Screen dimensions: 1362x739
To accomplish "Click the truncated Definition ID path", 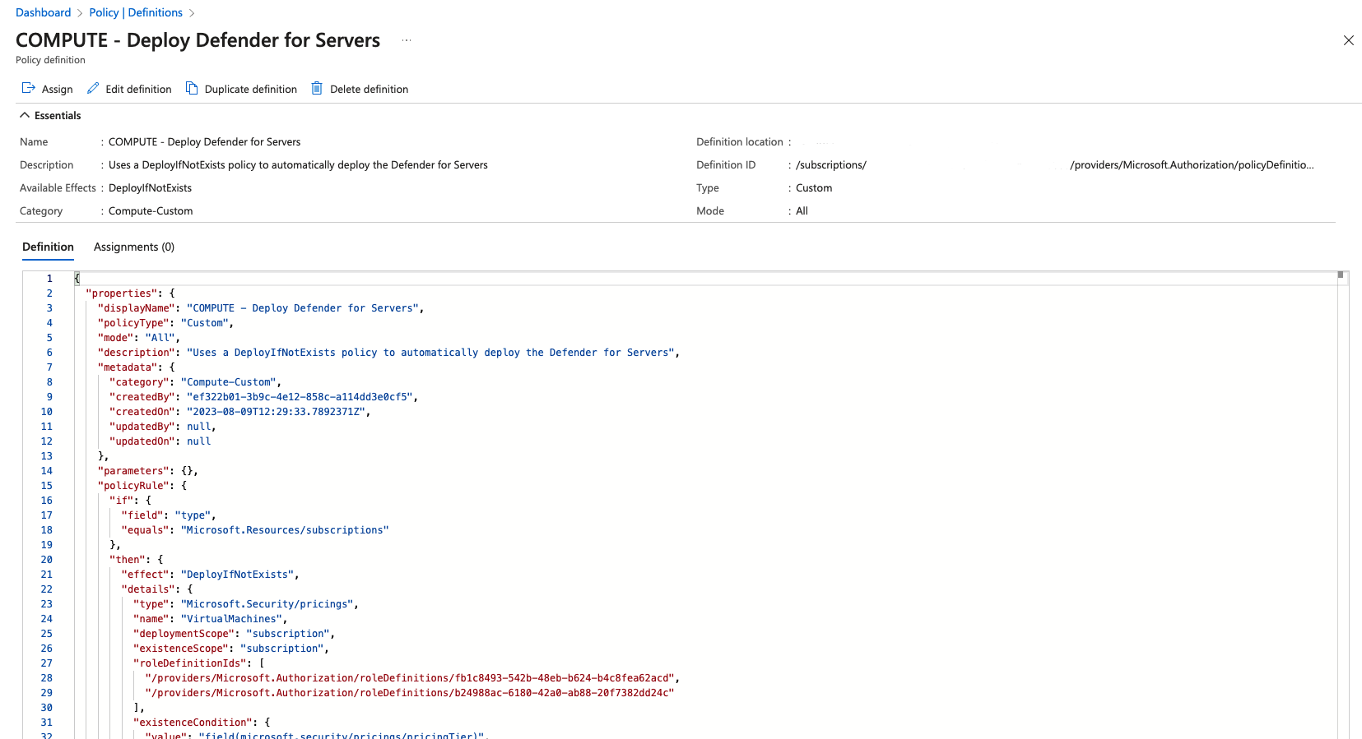I will pos(1191,165).
